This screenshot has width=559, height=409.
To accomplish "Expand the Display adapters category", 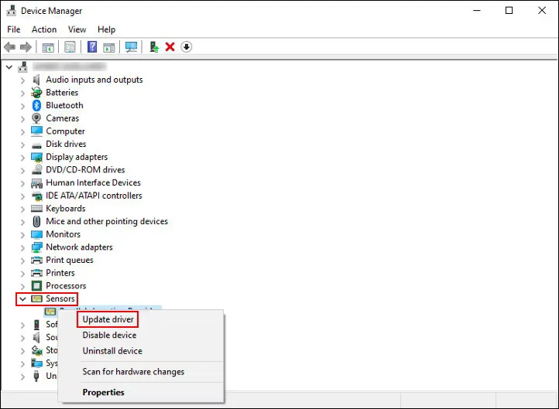I will tap(22, 157).
